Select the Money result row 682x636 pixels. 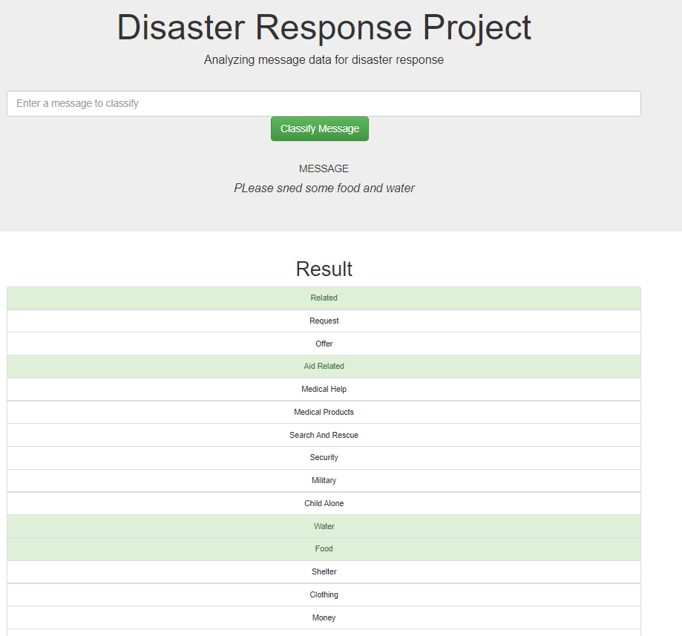pyautogui.click(x=324, y=617)
